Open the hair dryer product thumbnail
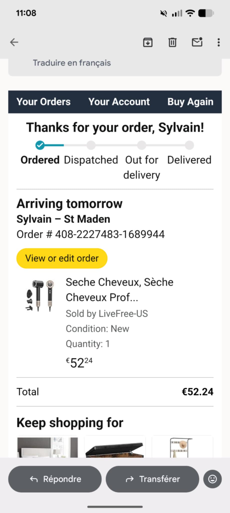The height and width of the screenshot is (513, 230). (40, 296)
